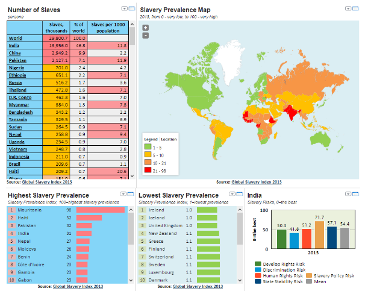Image resolution: width=365 pixels, height=291 pixels.
Task: Zoom in on the Slavery Prevalence Map
Action: pos(145,28)
